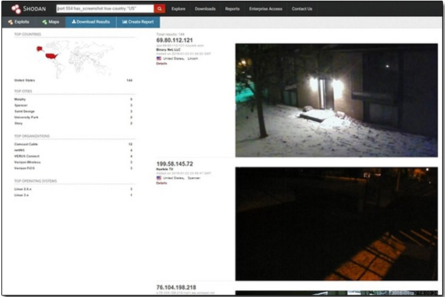Filter by University Park city
445x297 pixels.
coord(26,117)
